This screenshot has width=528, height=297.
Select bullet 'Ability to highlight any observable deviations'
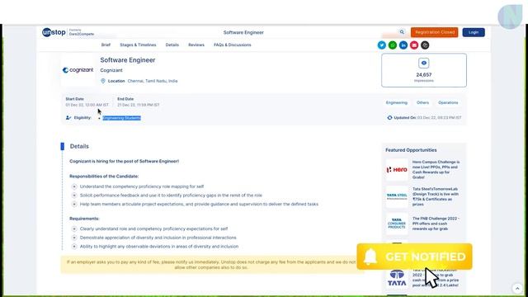tap(159, 247)
